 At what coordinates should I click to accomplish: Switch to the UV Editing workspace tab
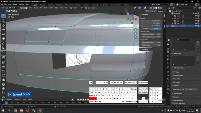click(x=59, y=5)
